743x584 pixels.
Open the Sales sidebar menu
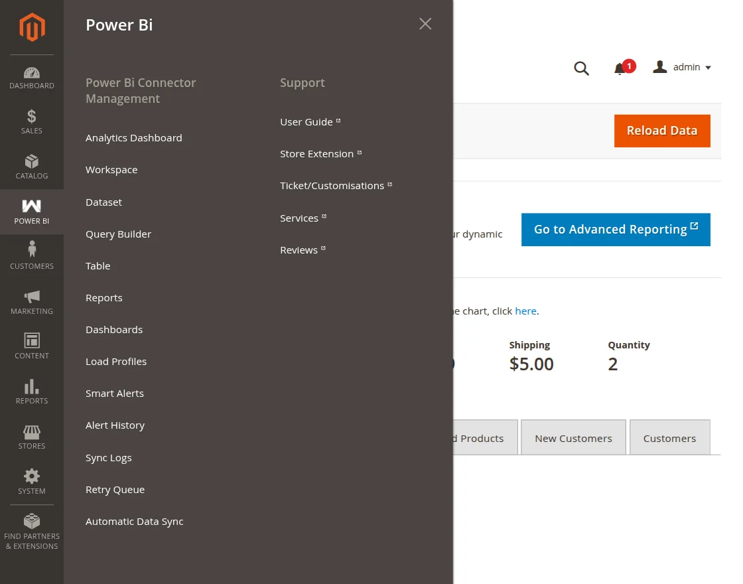(x=32, y=122)
